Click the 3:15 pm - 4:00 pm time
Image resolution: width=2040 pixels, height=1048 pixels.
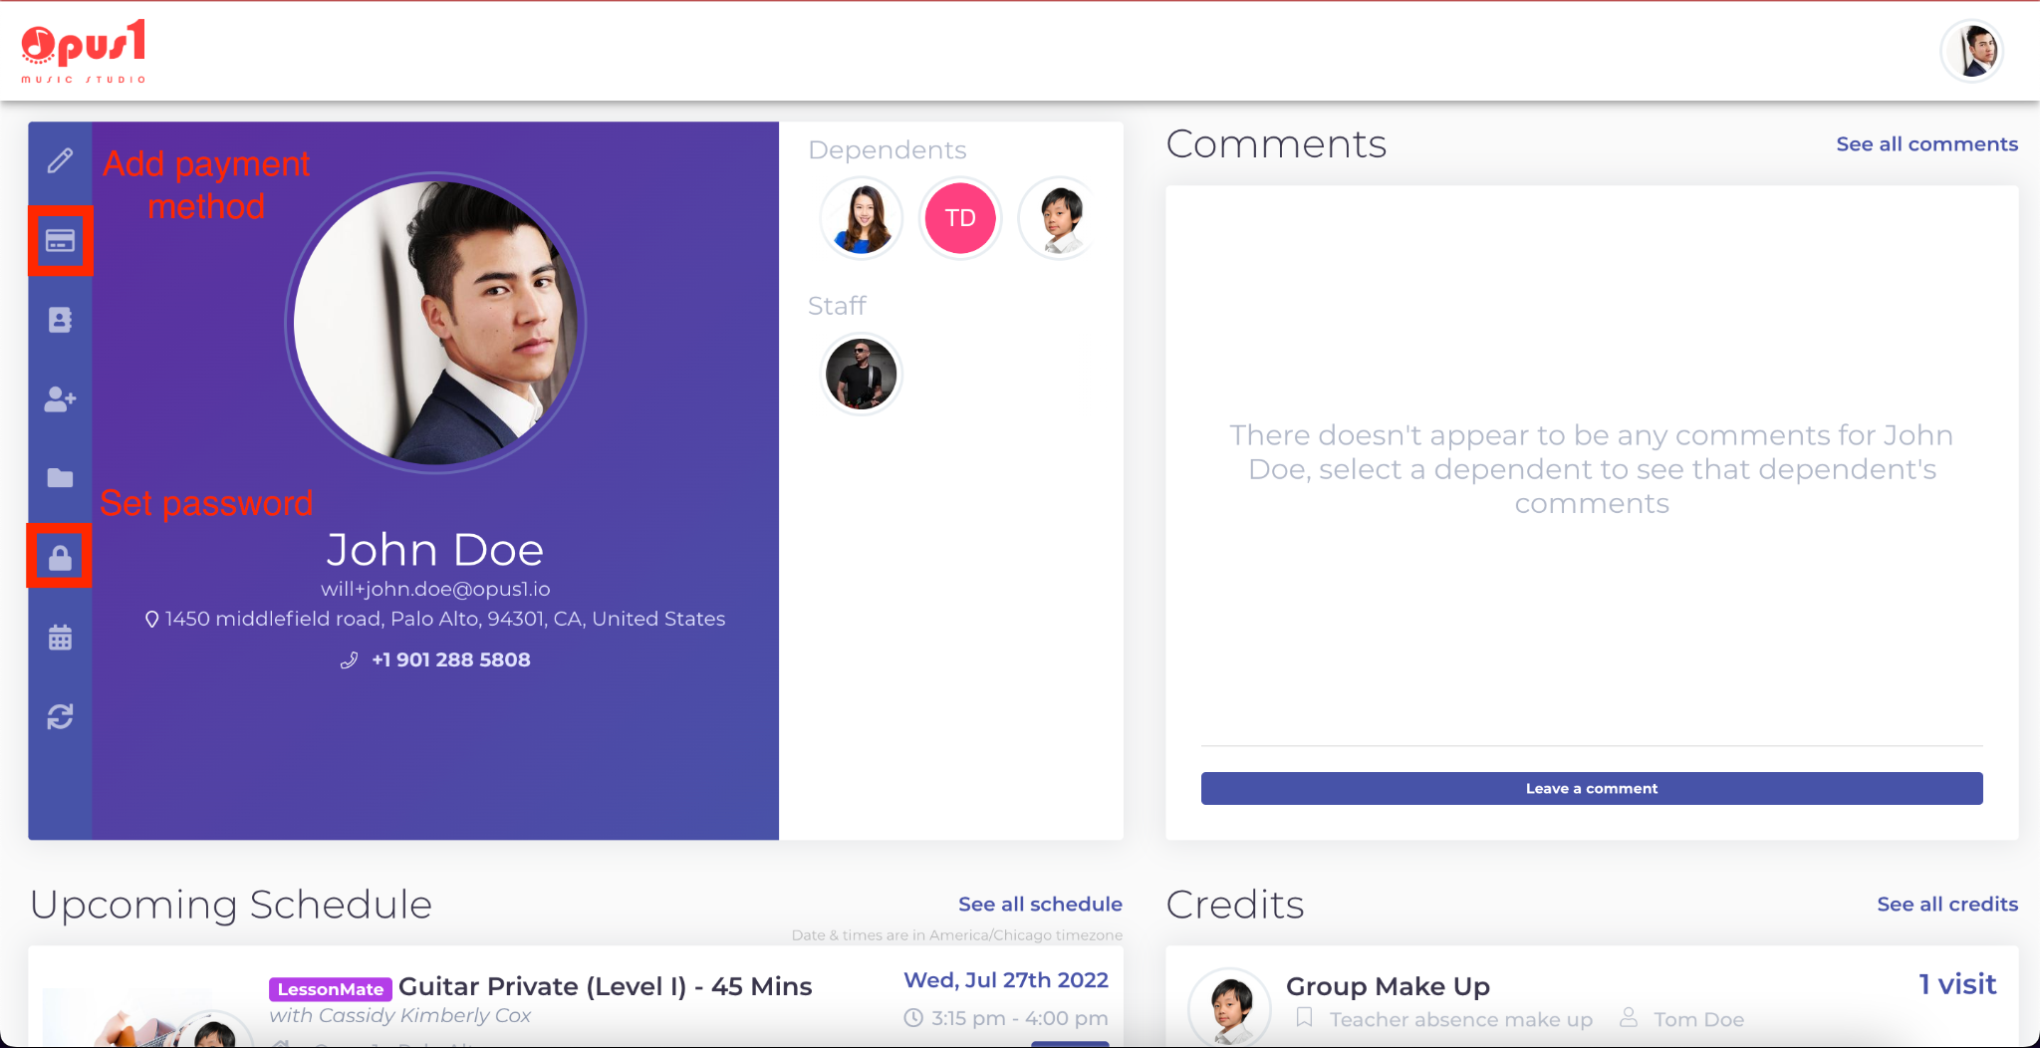1020,1018
